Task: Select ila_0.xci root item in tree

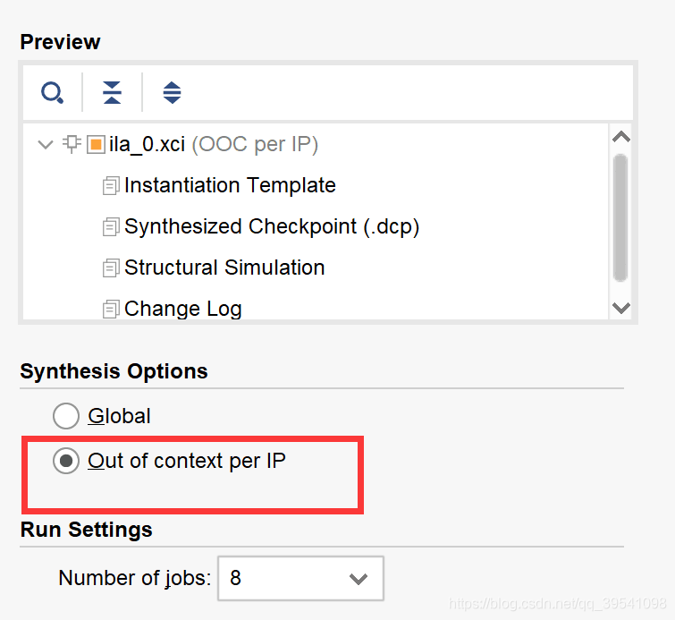Action: click(147, 145)
